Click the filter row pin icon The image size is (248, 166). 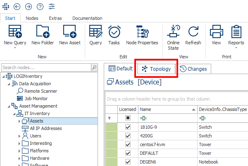(109, 118)
